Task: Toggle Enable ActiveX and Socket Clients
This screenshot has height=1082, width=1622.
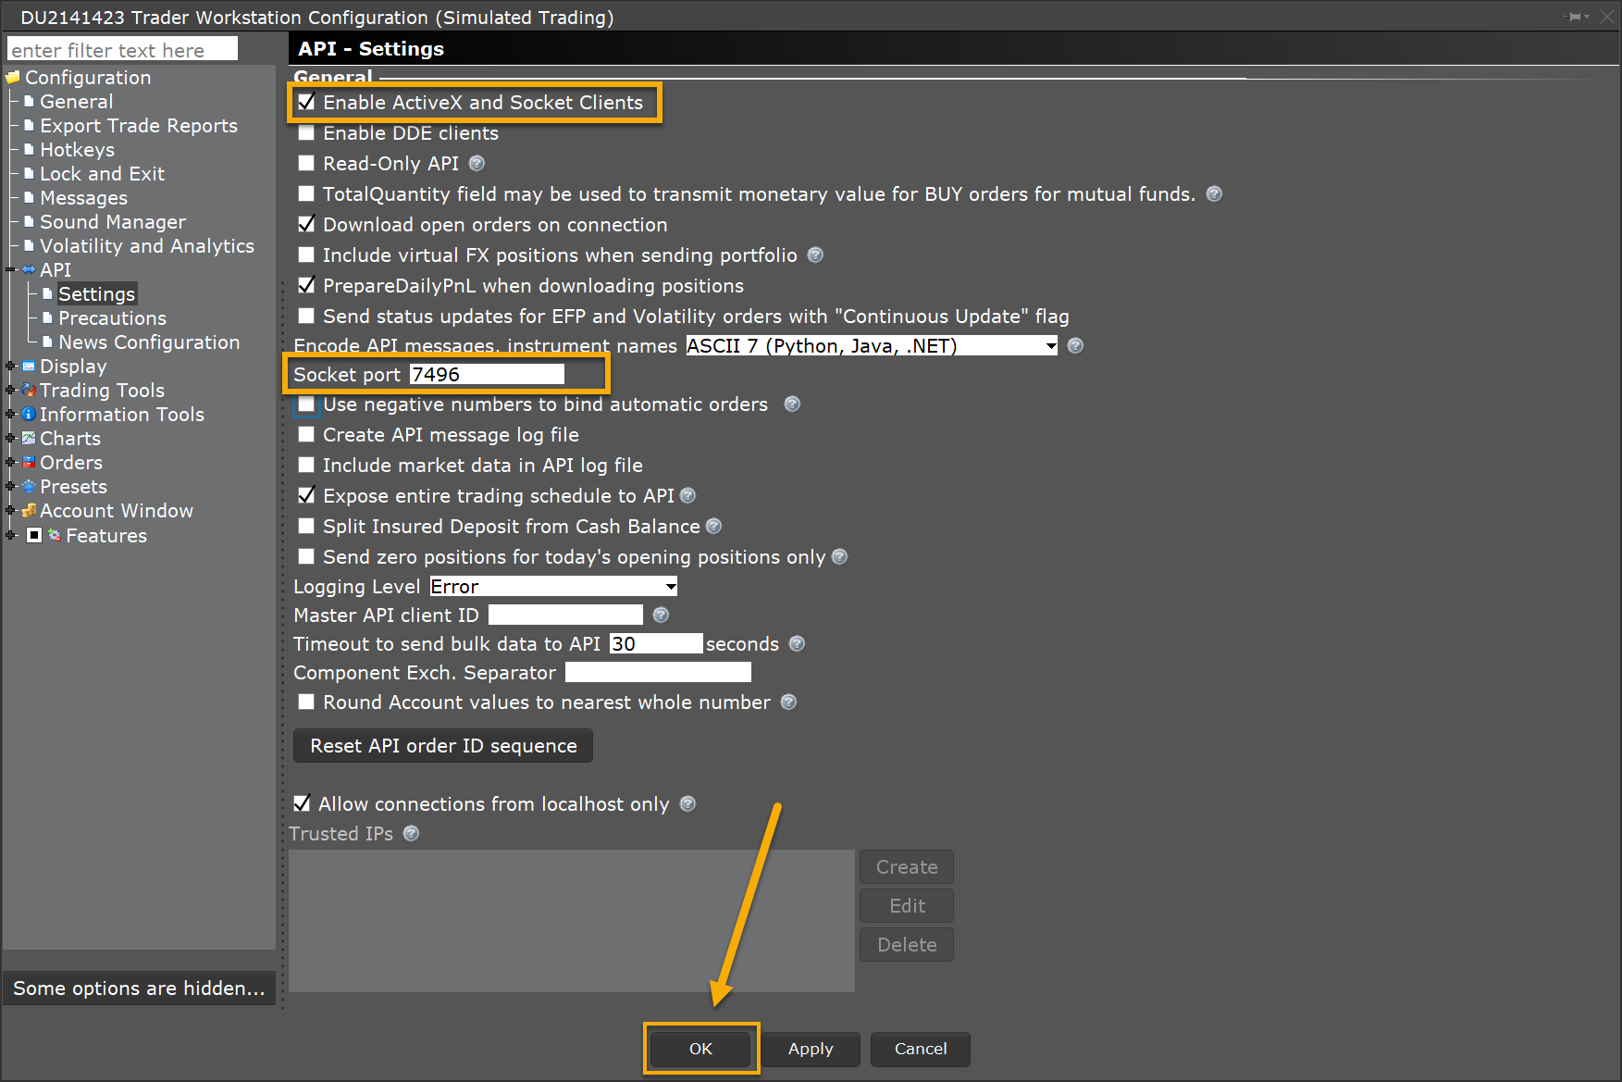Action: pos(306,102)
